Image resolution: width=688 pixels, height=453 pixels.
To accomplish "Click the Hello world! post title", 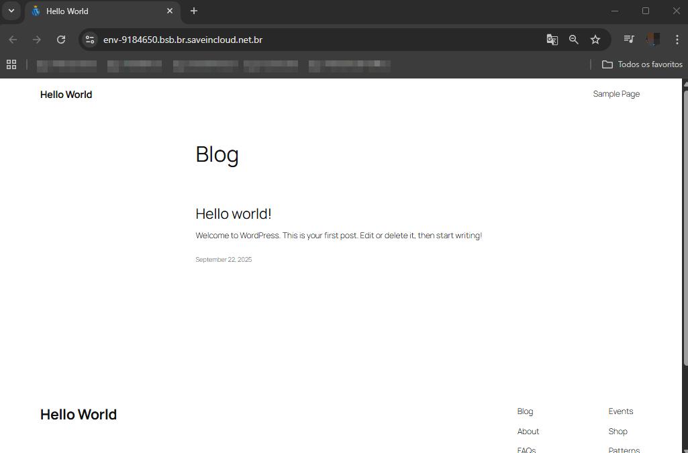I will tap(233, 213).
